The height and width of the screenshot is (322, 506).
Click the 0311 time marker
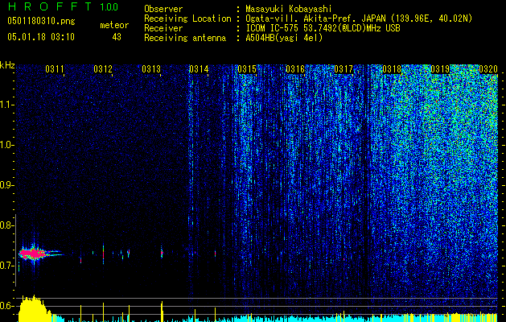point(55,68)
